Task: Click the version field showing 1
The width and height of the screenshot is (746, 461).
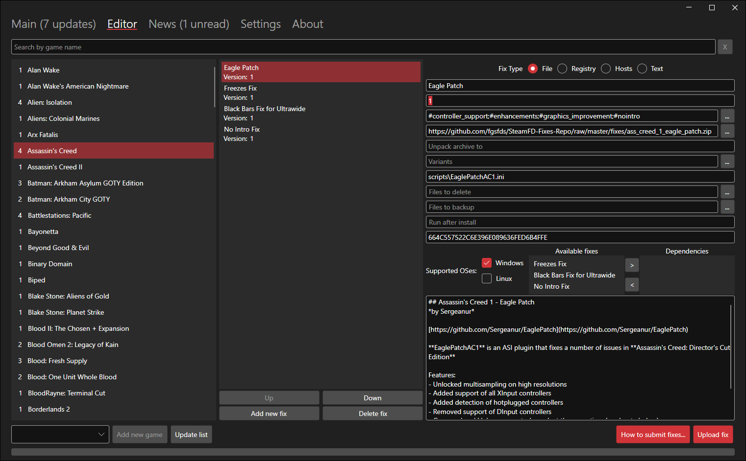Action: (580, 101)
